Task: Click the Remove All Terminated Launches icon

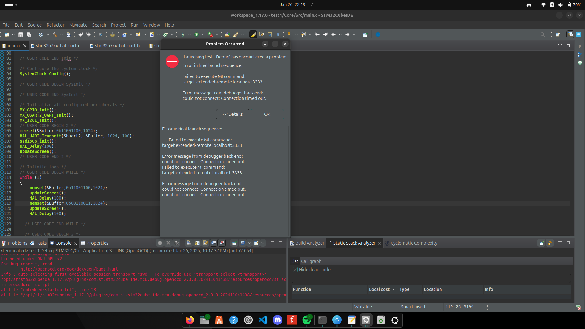Action: click(176, 243)
